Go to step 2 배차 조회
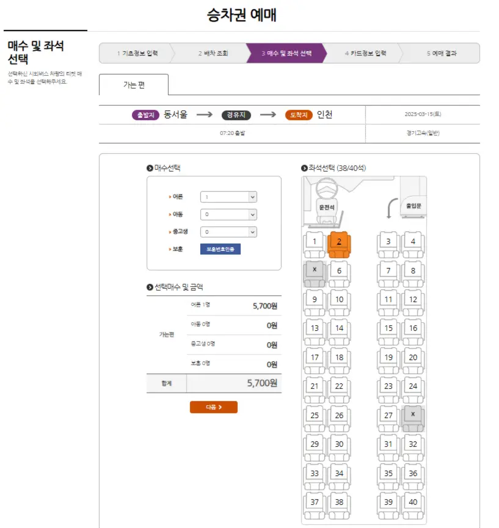Image resolution: width=499 pixels, height=528 pixels. click(x=213, y=53)
